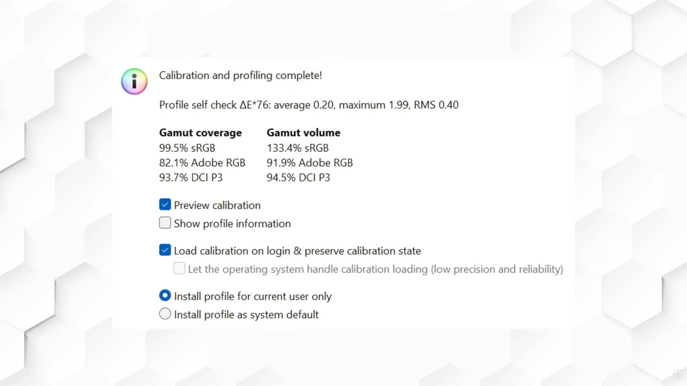Image resolution: width=687 pixels, height=386 pixels.
Task: Toggle Load calibration on login checkbox
Action: pyautogui.click(x=165, y=250)
